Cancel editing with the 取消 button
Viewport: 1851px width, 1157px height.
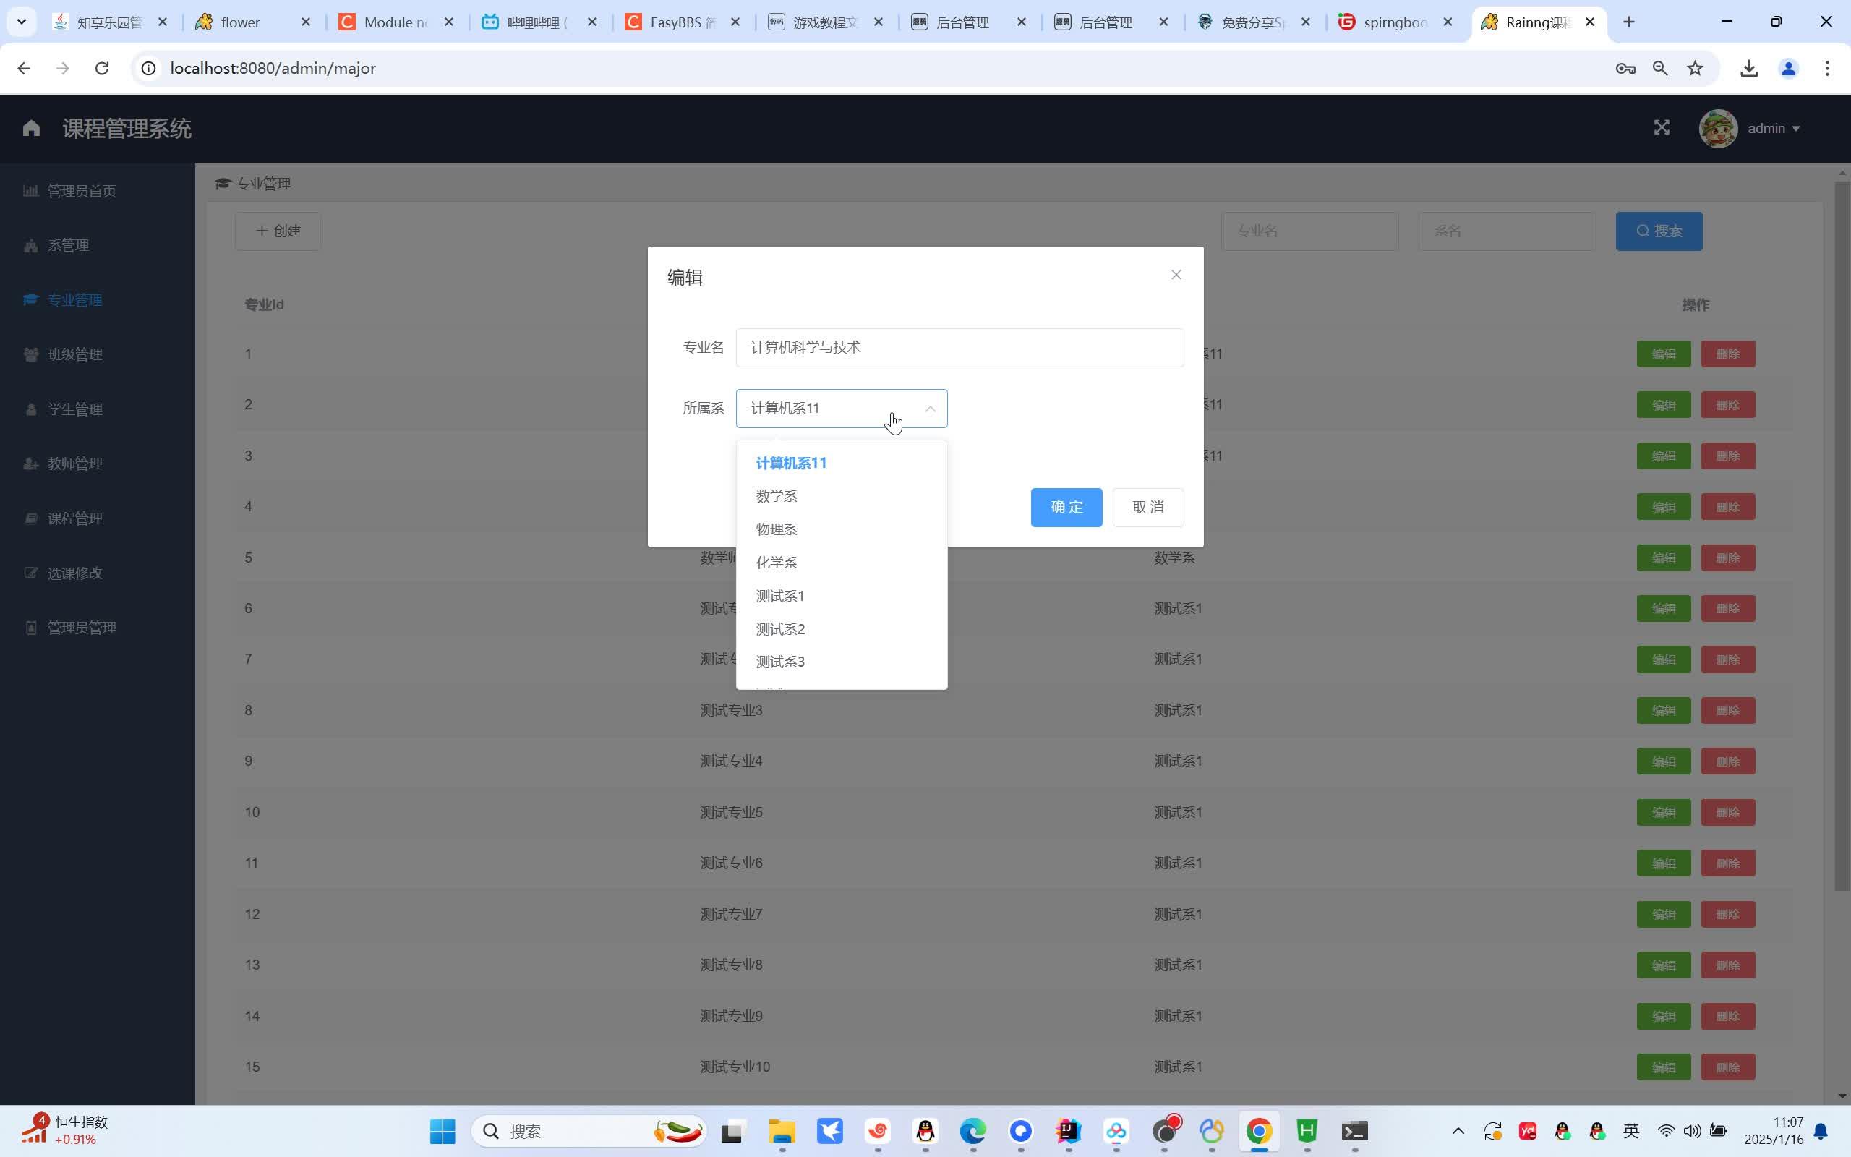click(x=1147, y=507)
